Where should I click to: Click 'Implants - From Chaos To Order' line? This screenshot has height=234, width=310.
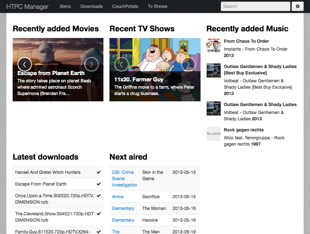tap(256, 49)
